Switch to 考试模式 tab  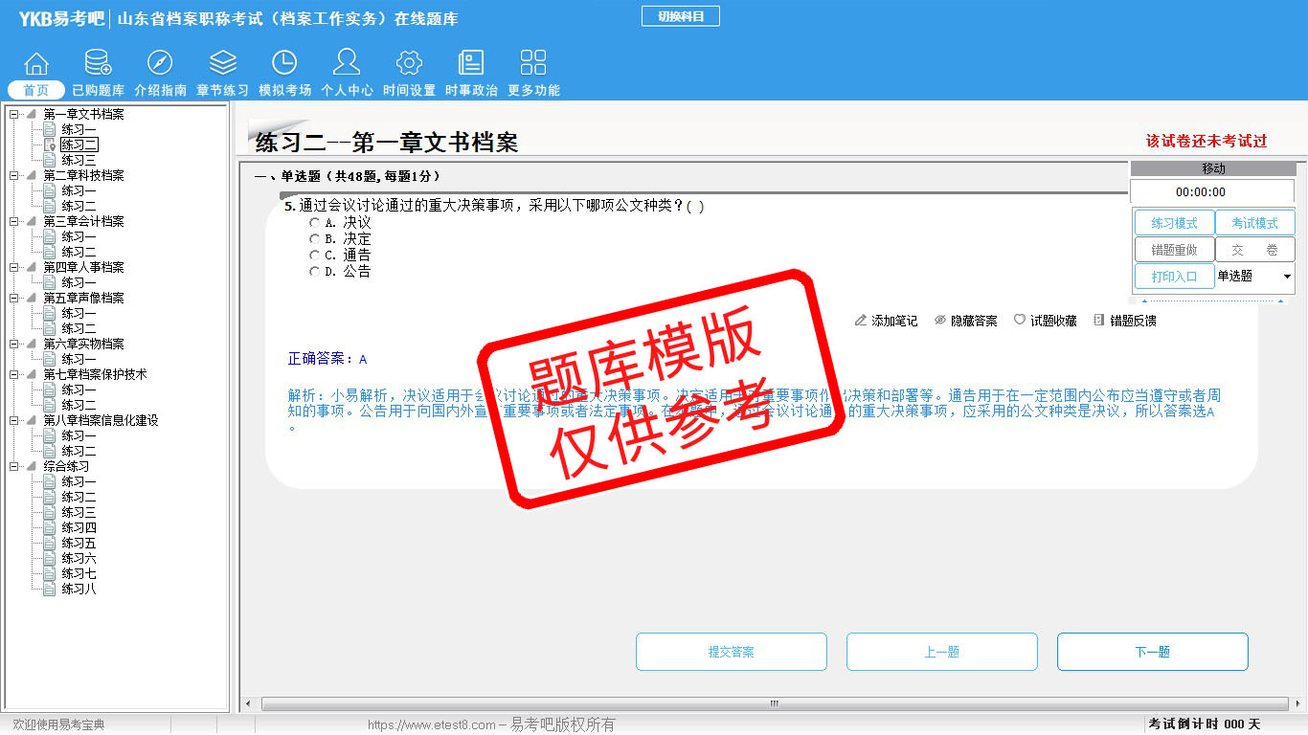point(1254,223)
